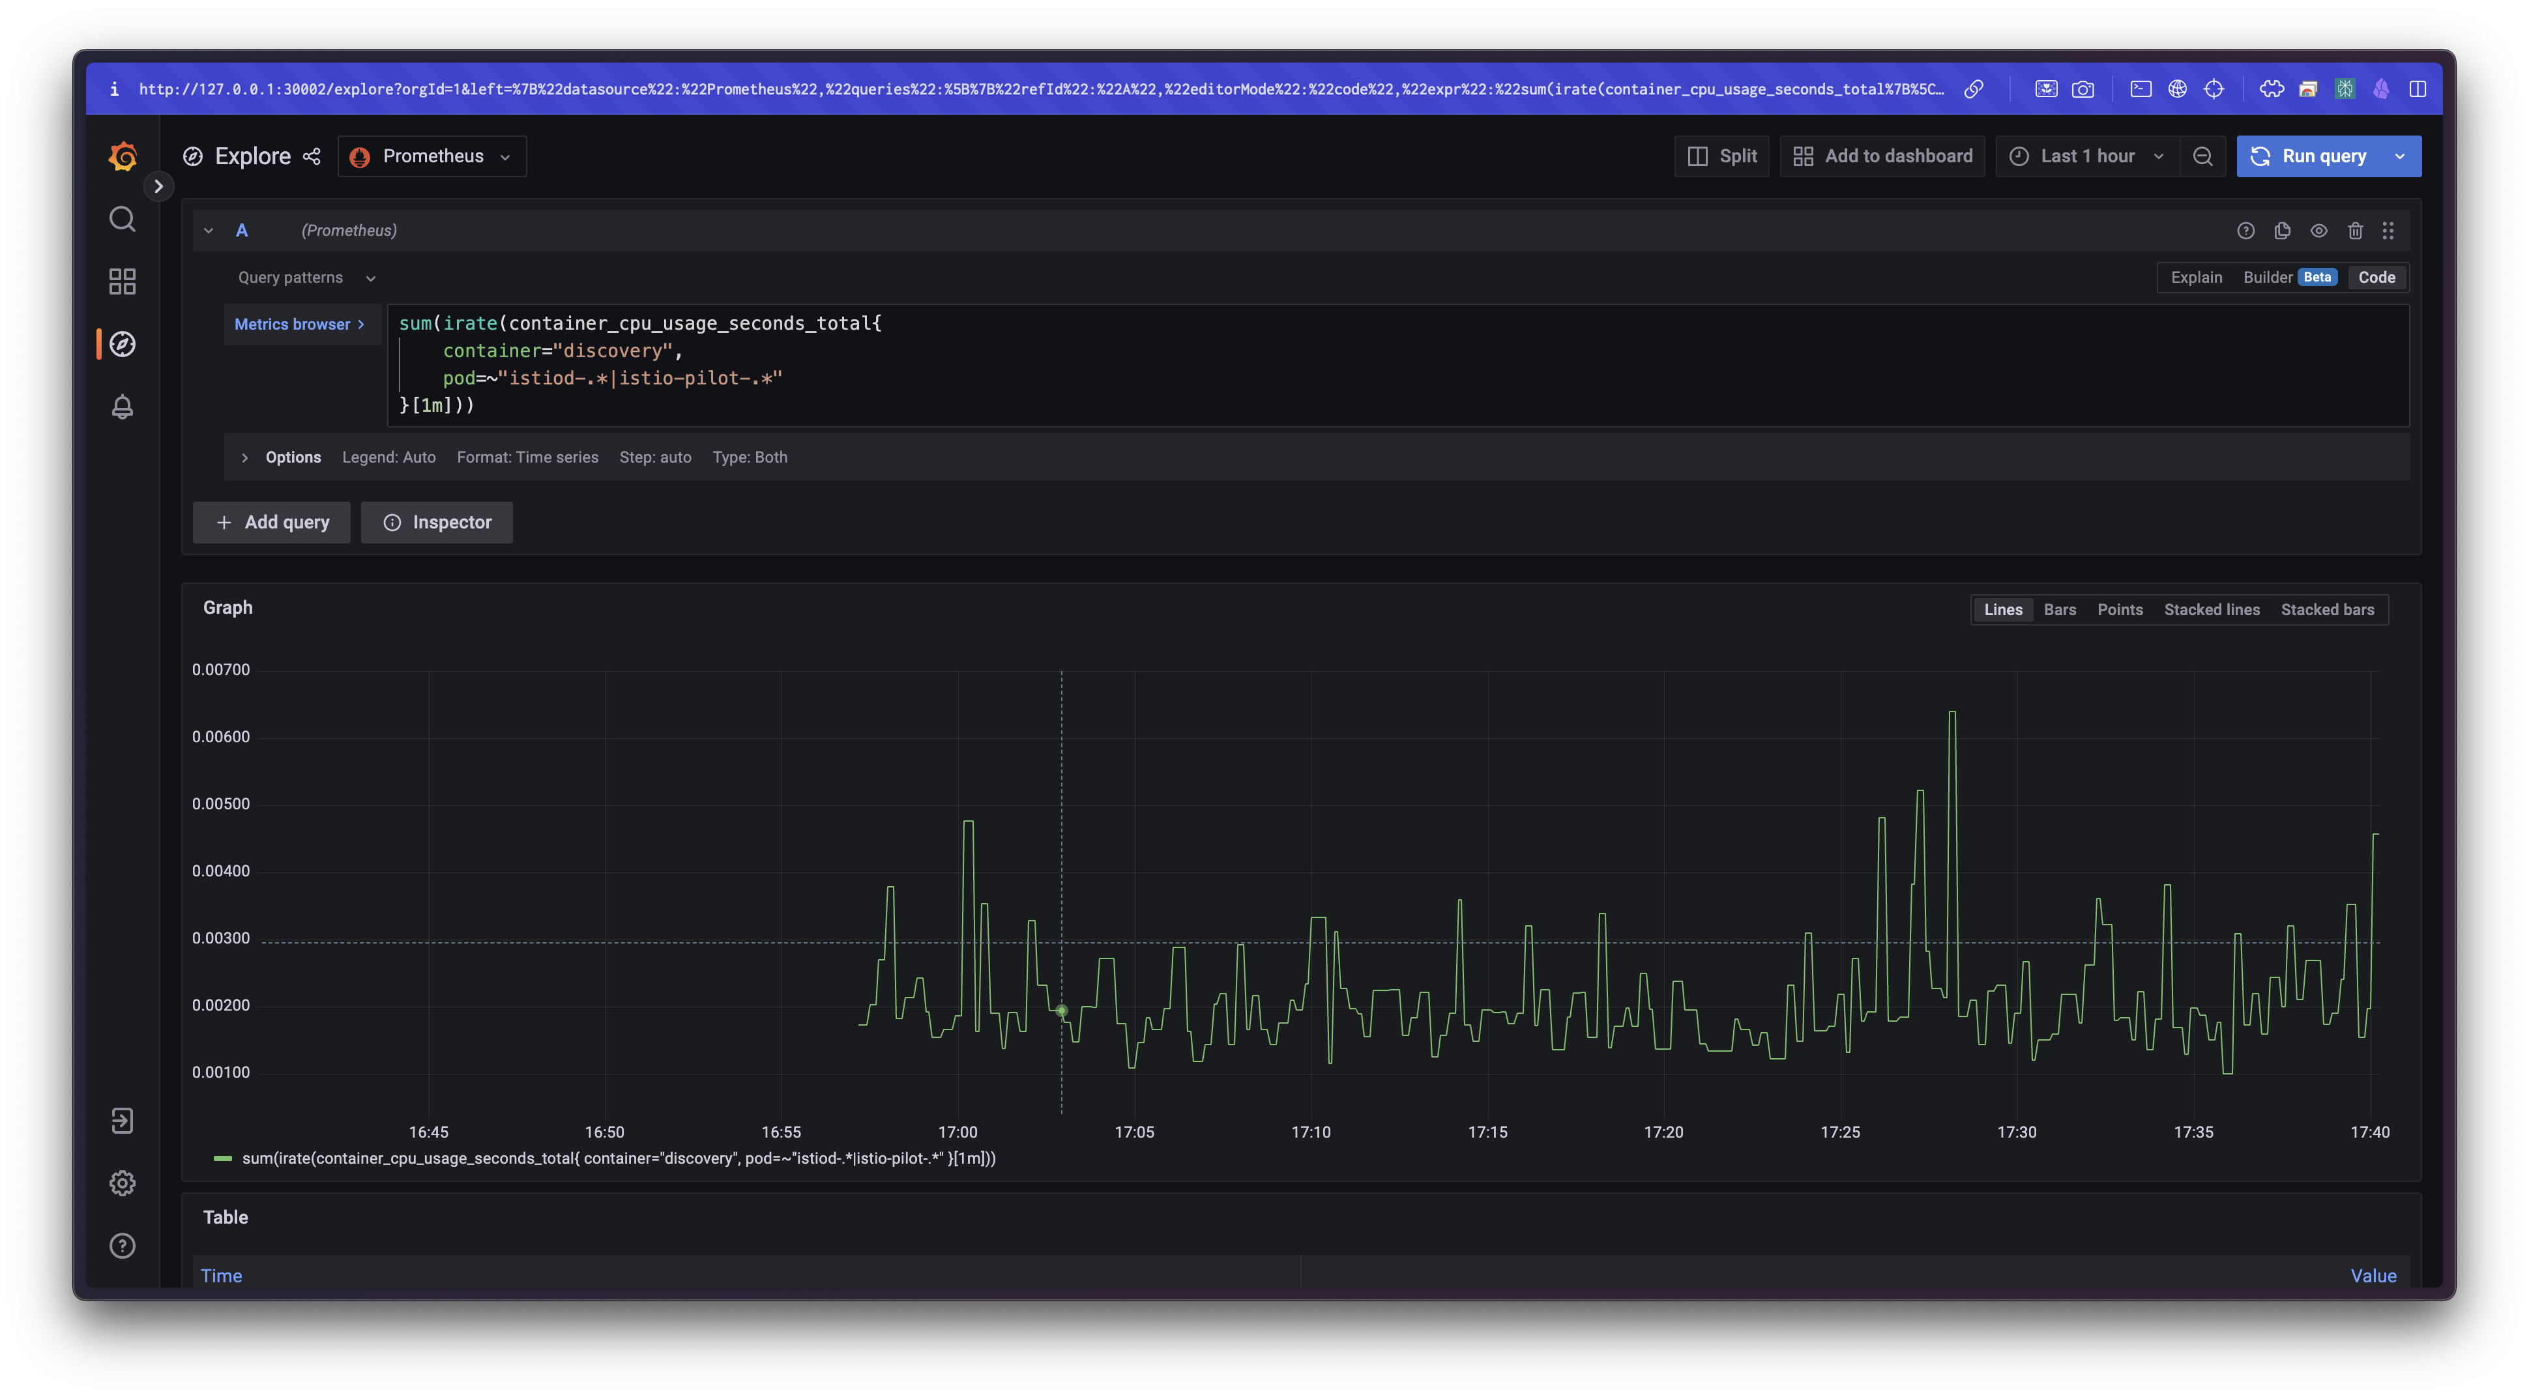Select Stacked bars graph style

[2327, 610]
